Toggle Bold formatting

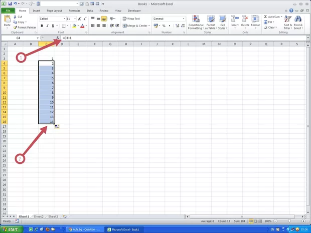[42, 26]
